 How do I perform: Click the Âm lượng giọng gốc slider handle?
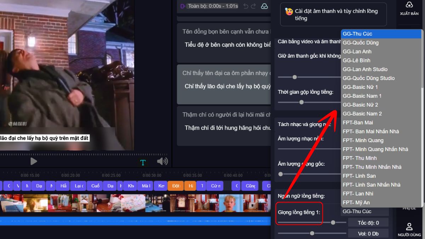click(x=280, y=174)
